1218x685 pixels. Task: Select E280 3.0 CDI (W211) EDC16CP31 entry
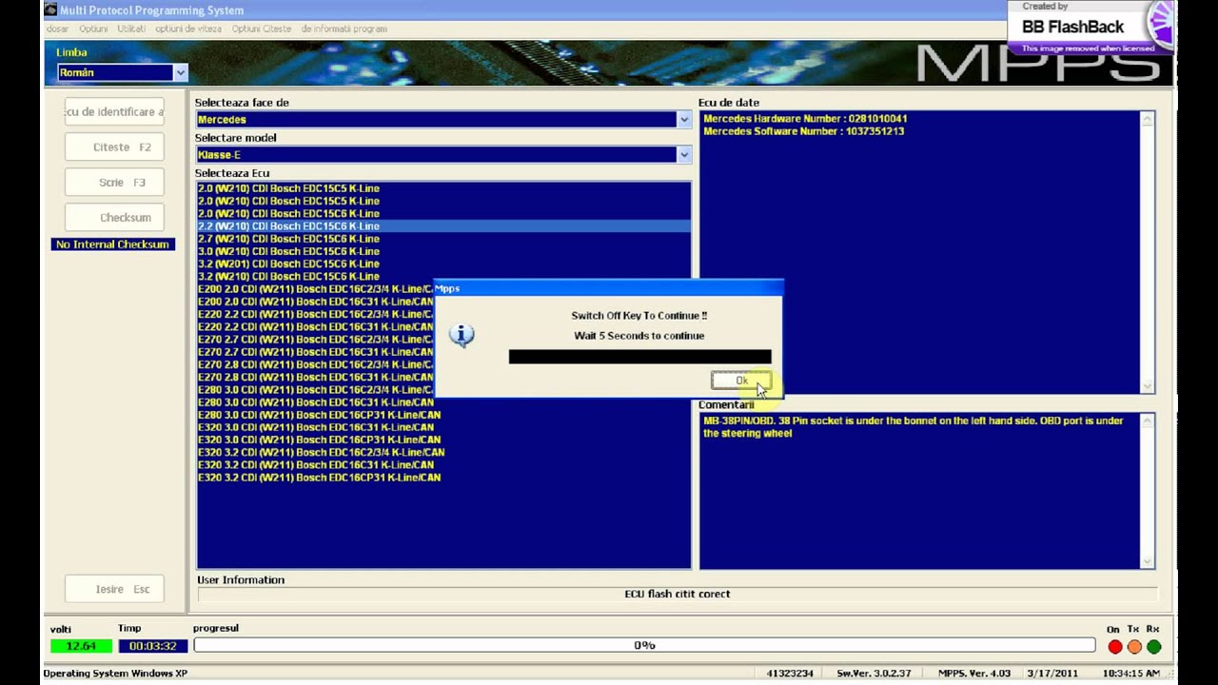pyautogui.click(x=443, y=415)
